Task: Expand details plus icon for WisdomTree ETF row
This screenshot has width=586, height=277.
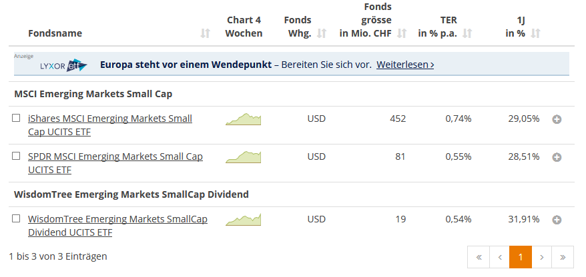Action: coord(557,220)
